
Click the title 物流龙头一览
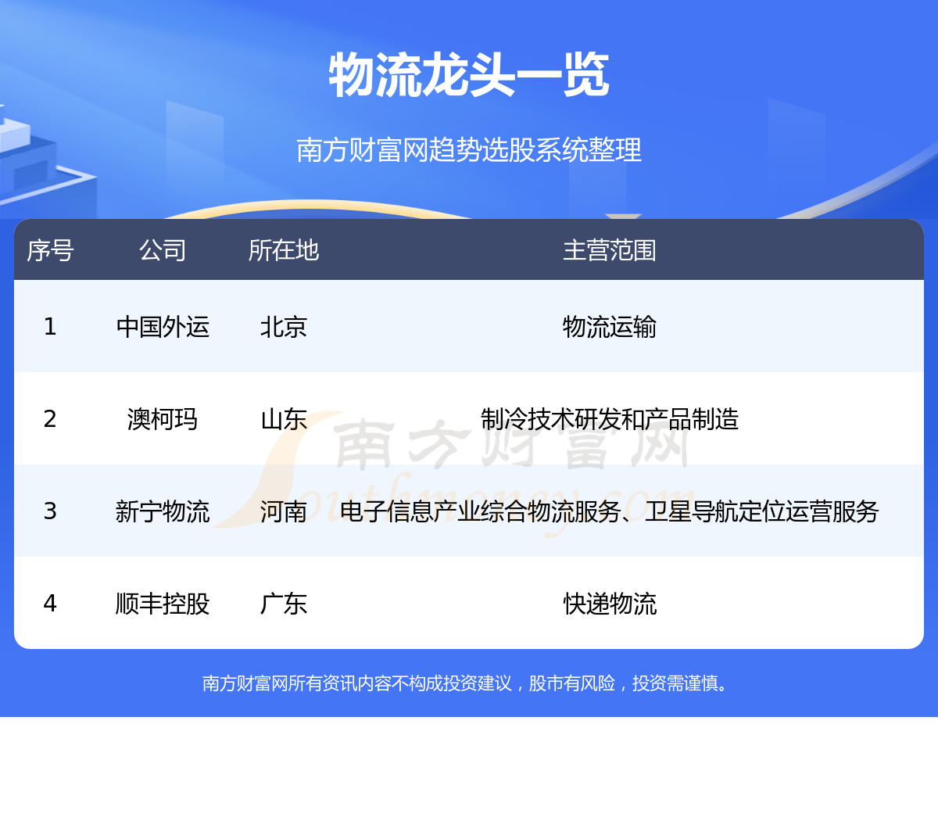click(x=469, y=76)
